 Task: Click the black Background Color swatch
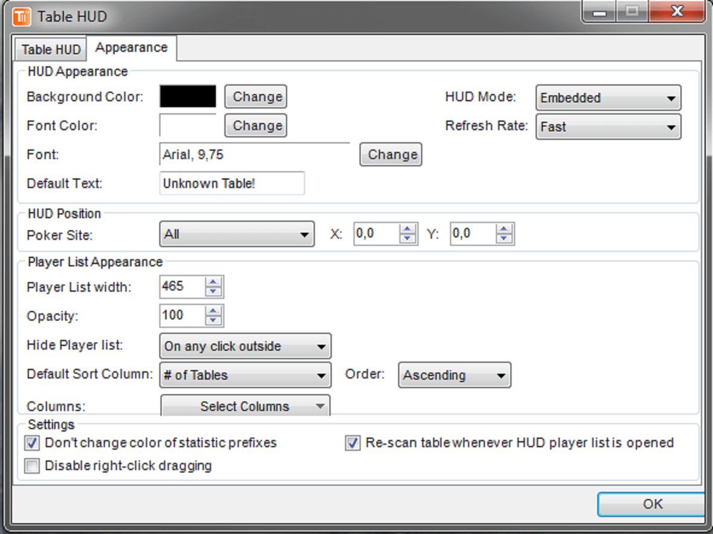coord(188,96)
